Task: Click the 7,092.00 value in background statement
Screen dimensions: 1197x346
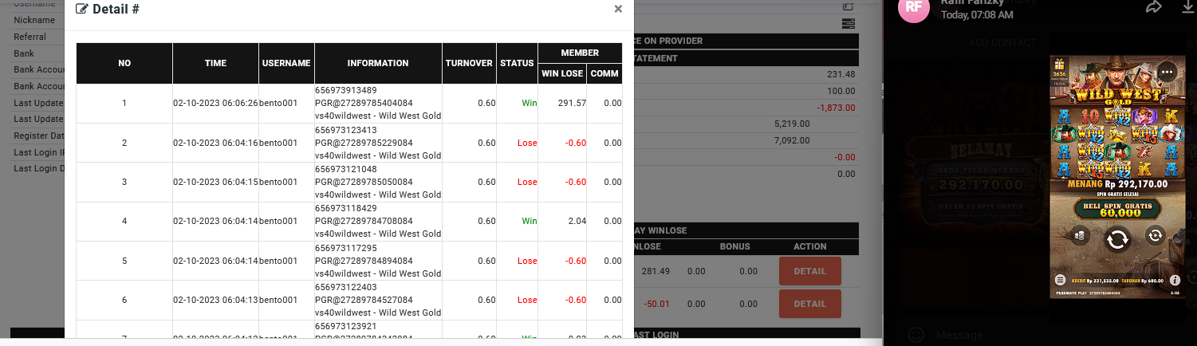Action: [x=792, y=140]
